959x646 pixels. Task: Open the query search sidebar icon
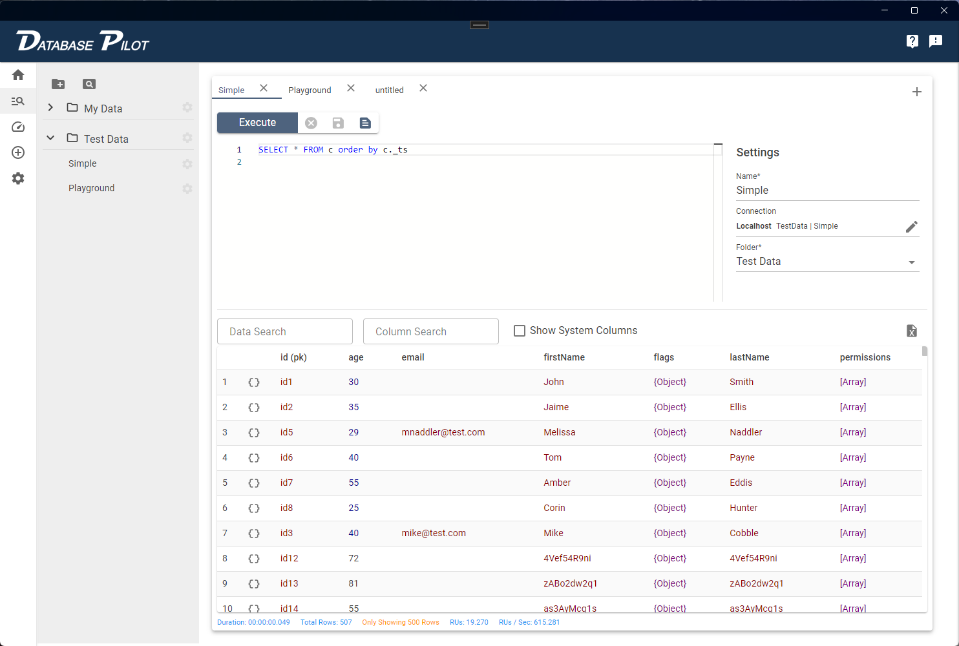pyautogui.click(x=18, y=101)
